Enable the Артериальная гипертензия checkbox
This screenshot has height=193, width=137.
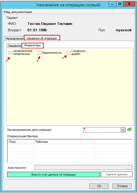[11, 53]
